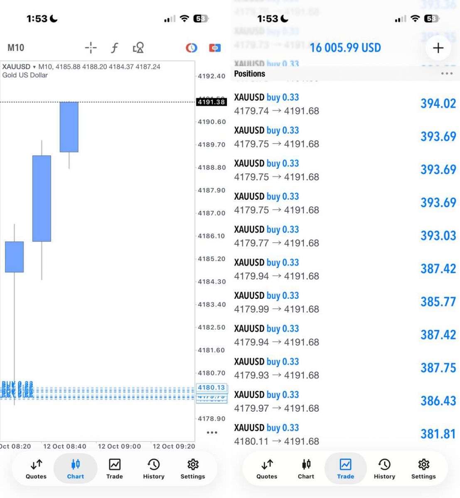Go to Chart tab from the positions screen

pyautogui.click(x=306, y=469)
